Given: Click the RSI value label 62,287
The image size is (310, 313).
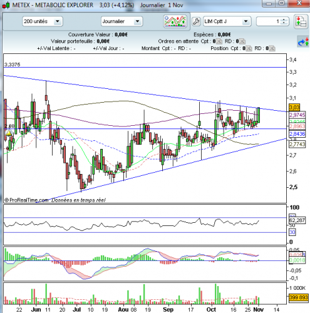Looking at the screenshot, I should (x=297, y=220).
